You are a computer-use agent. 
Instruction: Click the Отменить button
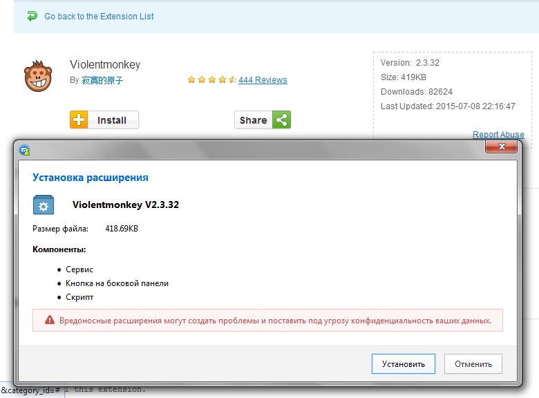point(473,363)
